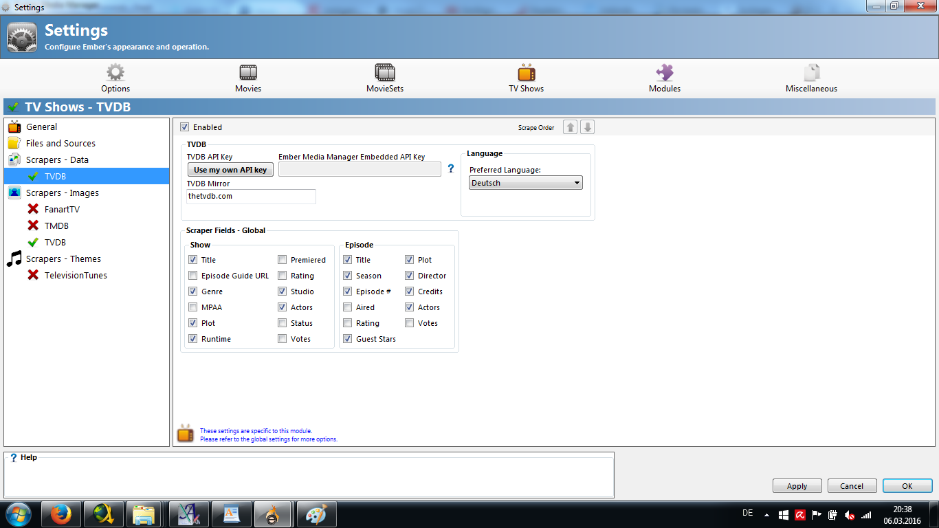Select TMDB image scraper entry
Screen dimensions: 939x528
[x=56, y=225]
